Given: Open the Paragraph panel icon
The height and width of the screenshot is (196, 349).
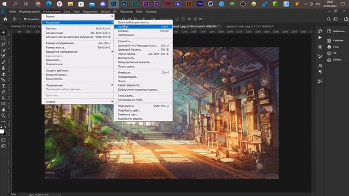Looking at the screenshot, I should click(320, 72).
